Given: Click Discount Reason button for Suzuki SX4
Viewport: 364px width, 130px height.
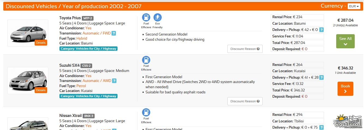Looking at the screenshot, I should [x=245, y=101].
